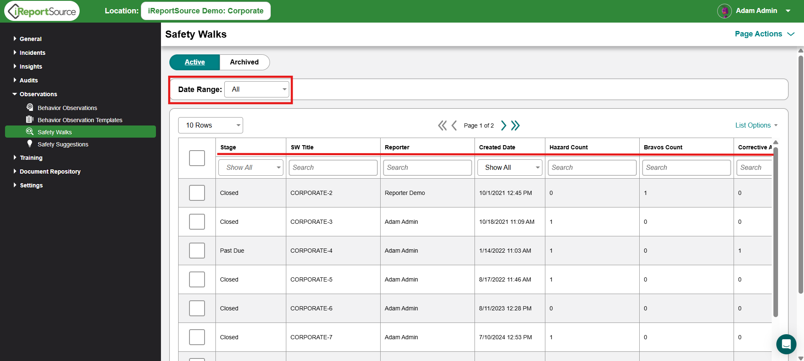Sort by the Bravos Count column header
The width and height of the screenshot is (804, 361).
[663, 147]
